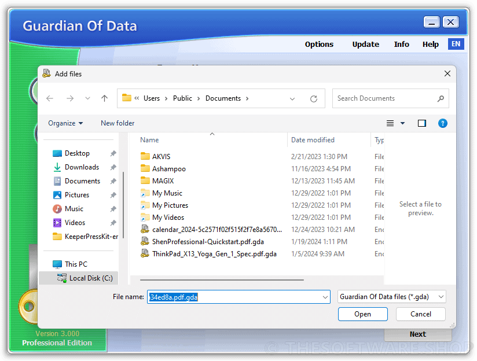Go up one folder level

(x=104, y=98)
